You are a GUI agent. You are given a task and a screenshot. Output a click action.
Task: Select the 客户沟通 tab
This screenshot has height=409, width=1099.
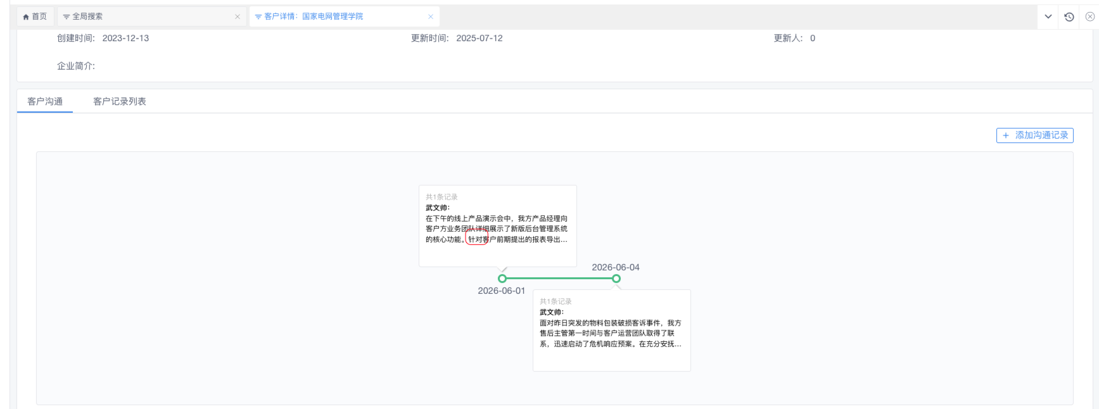coord(45,101)
